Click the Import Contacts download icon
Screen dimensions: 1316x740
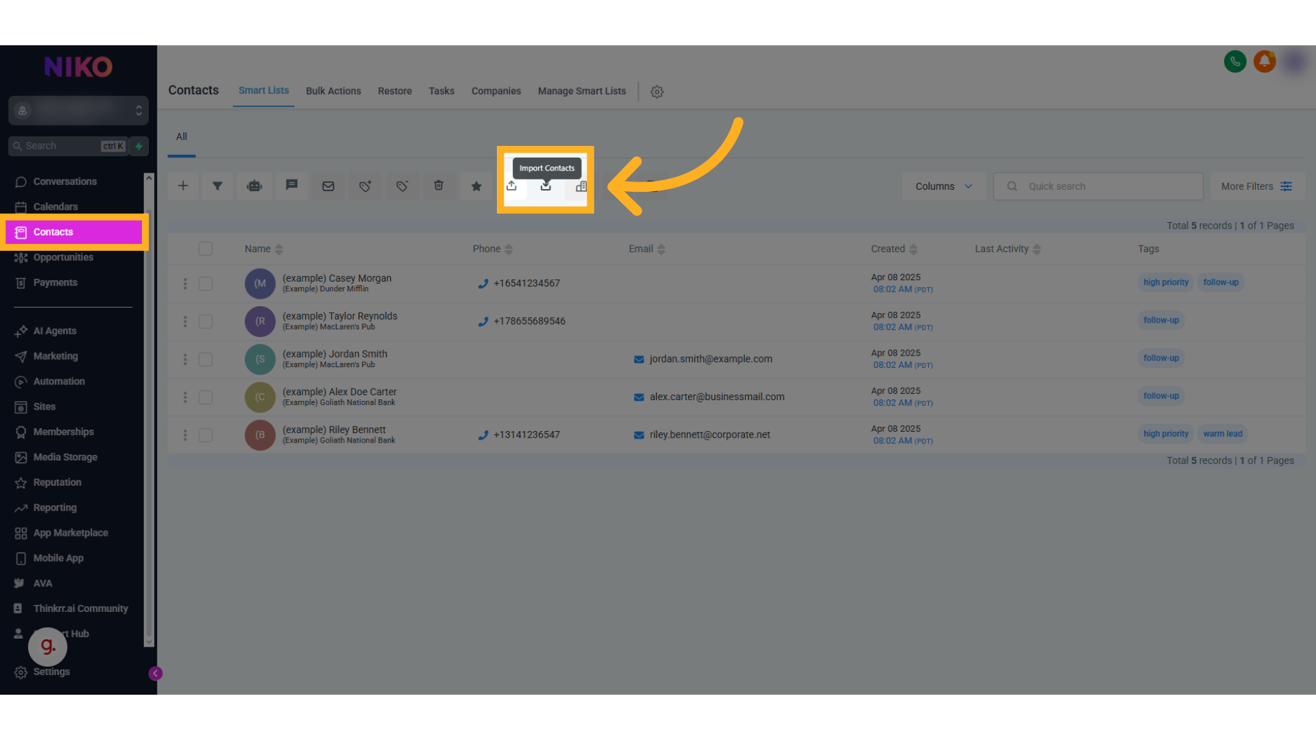point(546,186)
